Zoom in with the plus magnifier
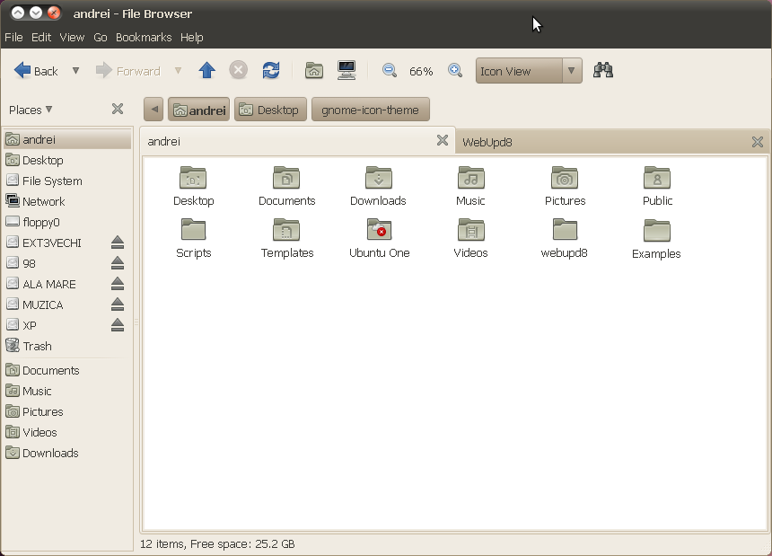Image resolution: width=772 pixels, height=556 pixels. coord(455,70)
